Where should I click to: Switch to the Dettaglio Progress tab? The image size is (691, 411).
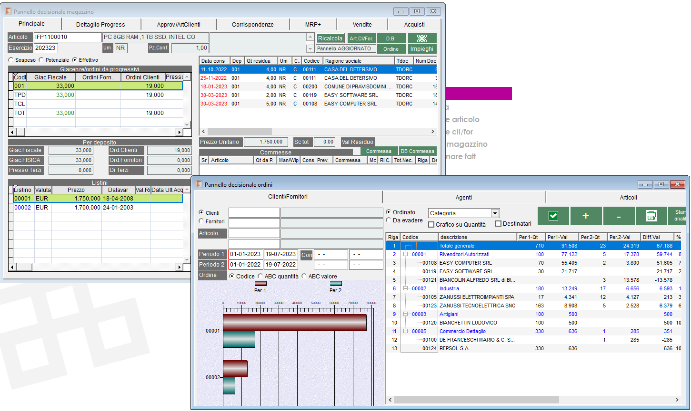coord(100,24)
